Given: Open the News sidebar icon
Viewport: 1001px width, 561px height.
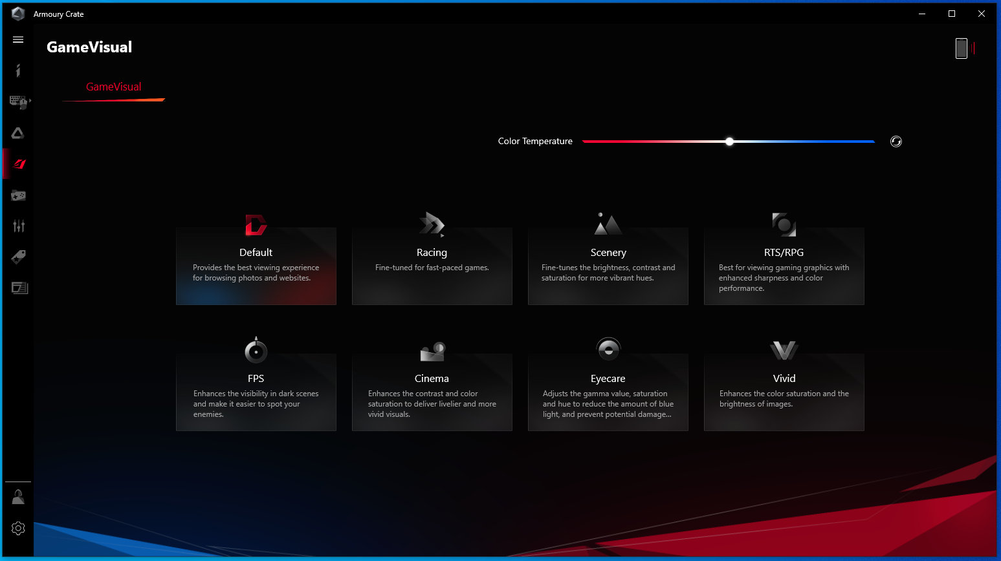Looking at the screenshot, I should point(19,288).
